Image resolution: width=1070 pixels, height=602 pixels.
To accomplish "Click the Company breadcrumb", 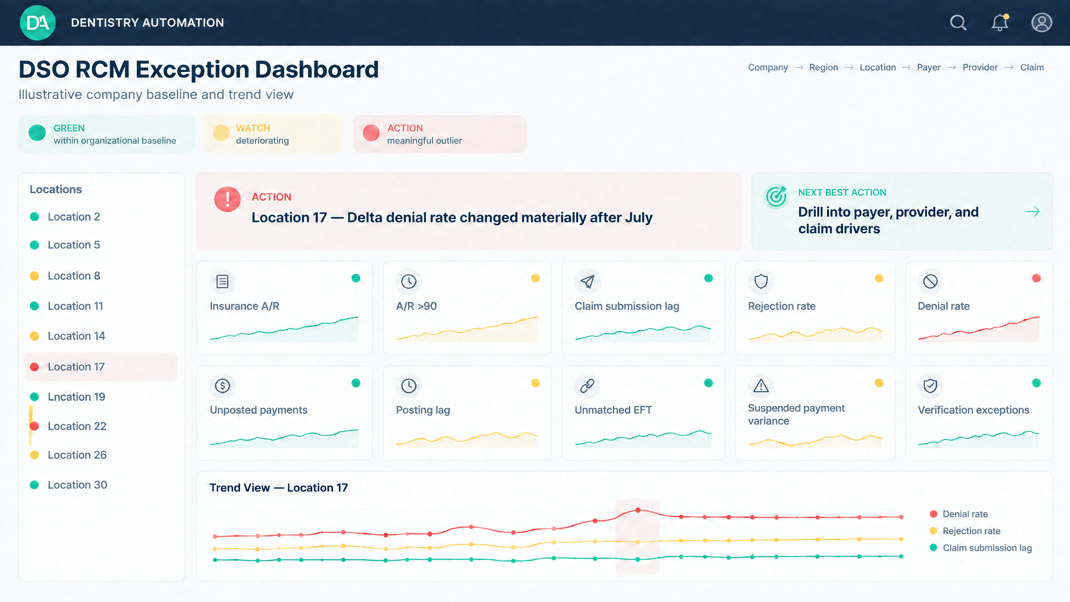I will 768,67.
